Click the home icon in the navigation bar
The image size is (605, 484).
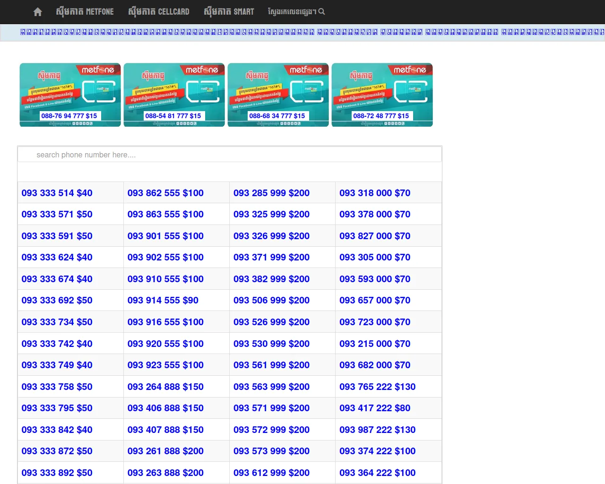pos(37,12)
